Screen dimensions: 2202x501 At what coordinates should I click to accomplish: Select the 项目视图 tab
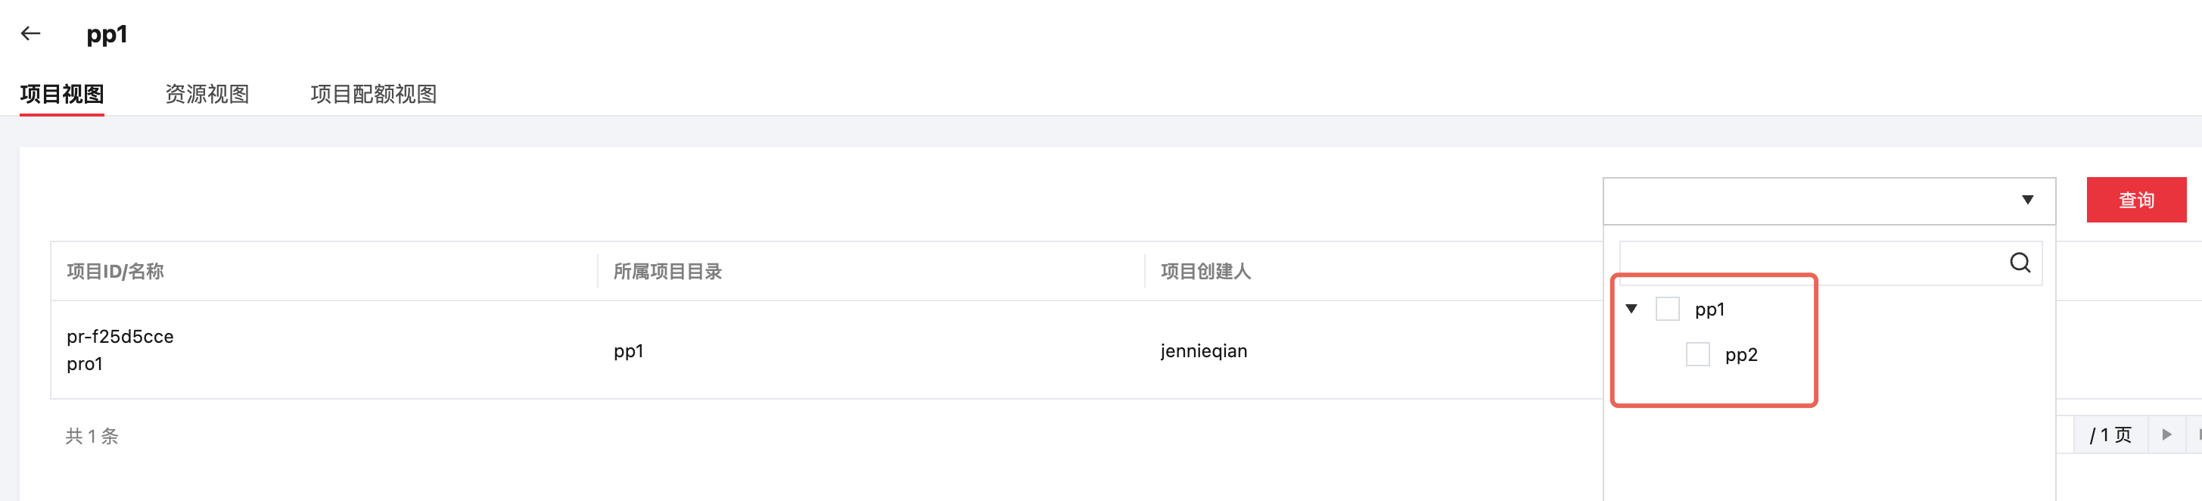coord(61,94)
